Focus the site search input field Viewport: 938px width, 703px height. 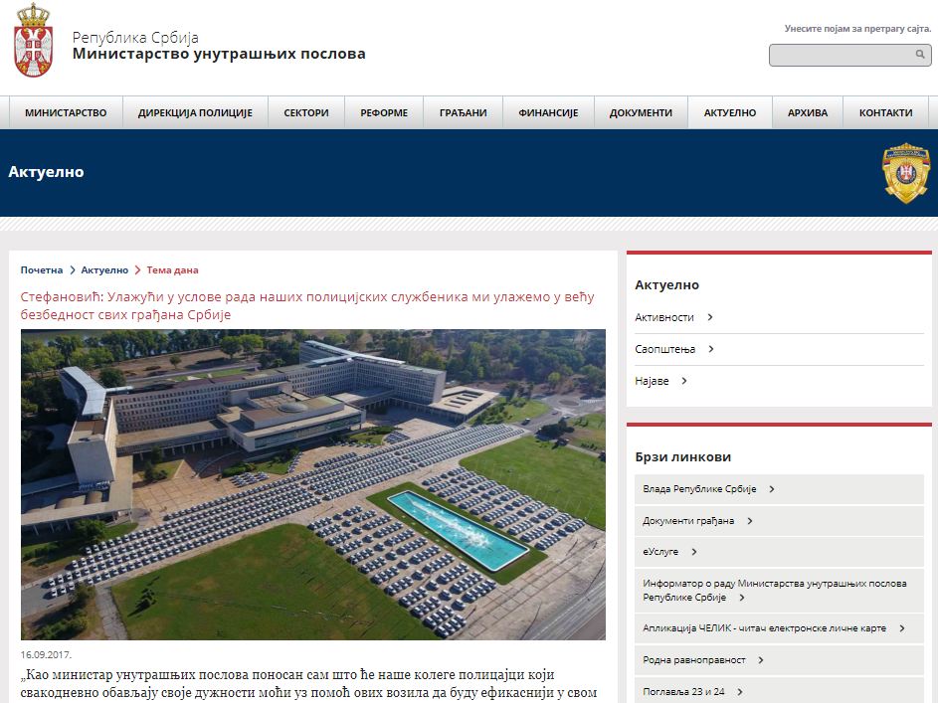click(841, 56)
